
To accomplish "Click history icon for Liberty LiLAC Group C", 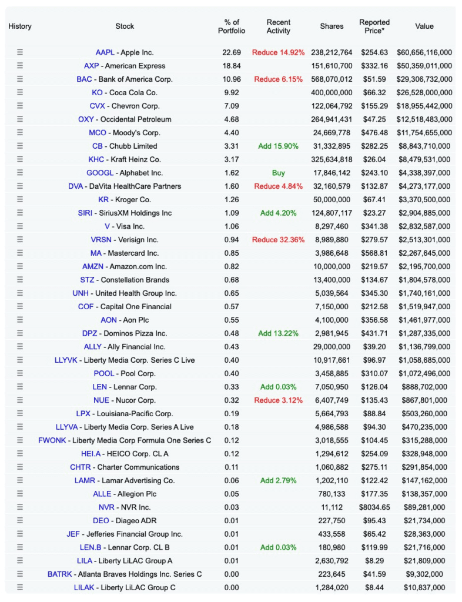I will click(x=20, y=587).
